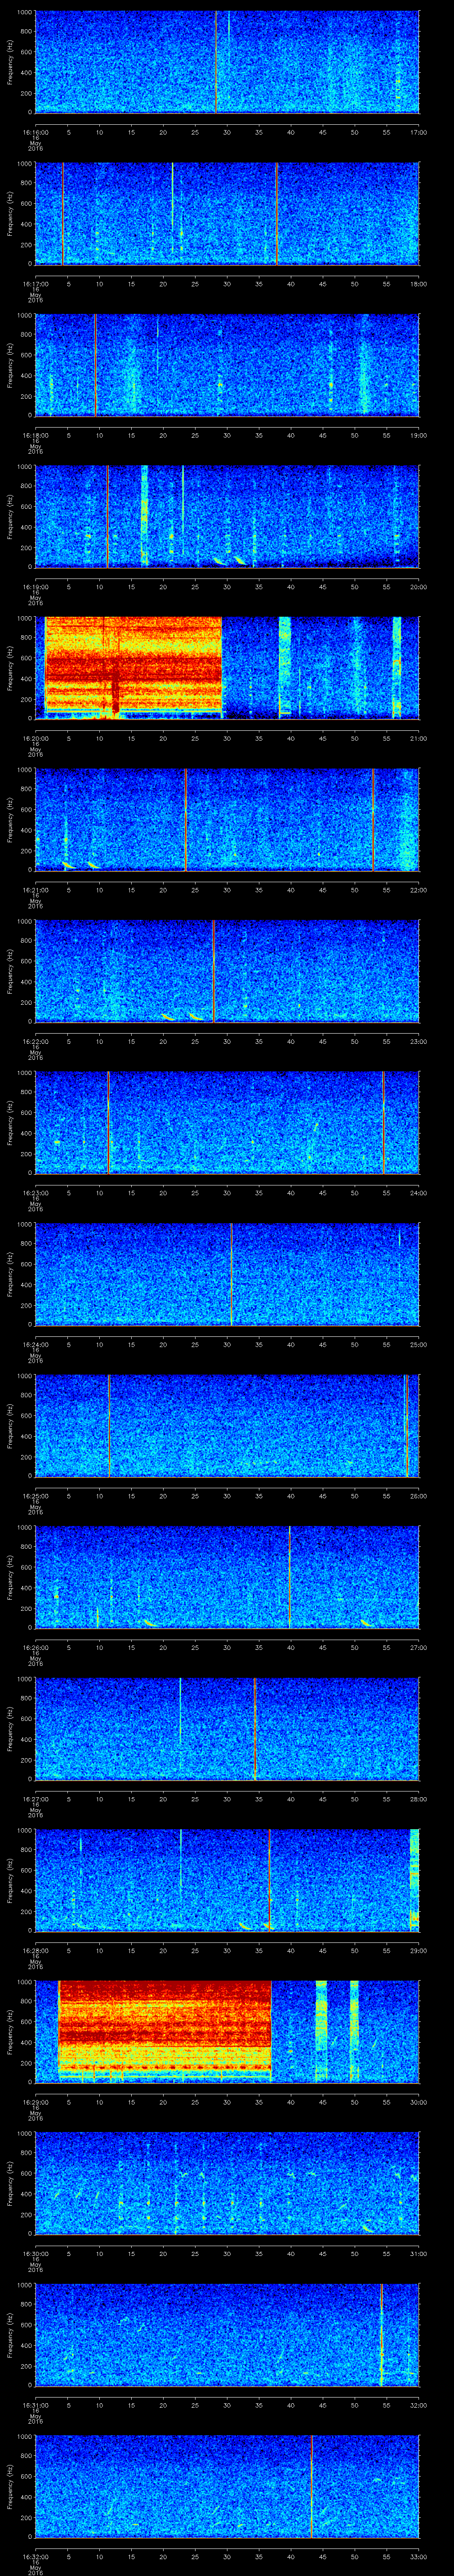Click the 16:28:00 start time label
The width and height of the screenshot is (454, 2576).
tap(35, 1950)
